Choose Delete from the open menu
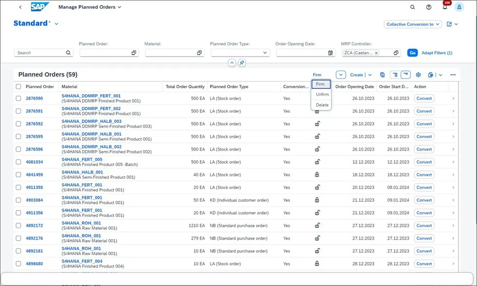Image resolution: width=477 pixels, height=286 pixels. (322, 105)
